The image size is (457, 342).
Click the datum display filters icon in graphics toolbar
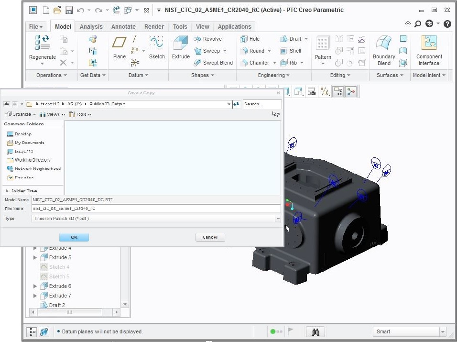coord(325,92)
